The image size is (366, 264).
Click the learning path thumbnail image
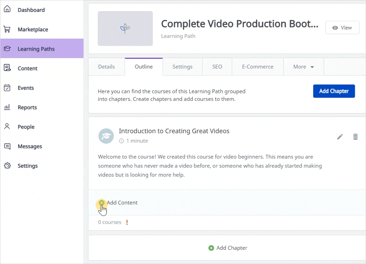[125, 29]
